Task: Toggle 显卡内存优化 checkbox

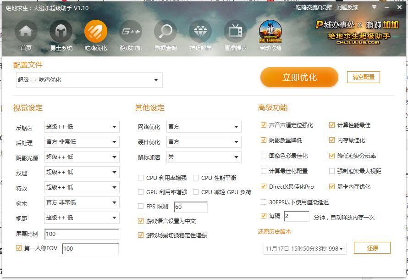Action: [332, 186]
